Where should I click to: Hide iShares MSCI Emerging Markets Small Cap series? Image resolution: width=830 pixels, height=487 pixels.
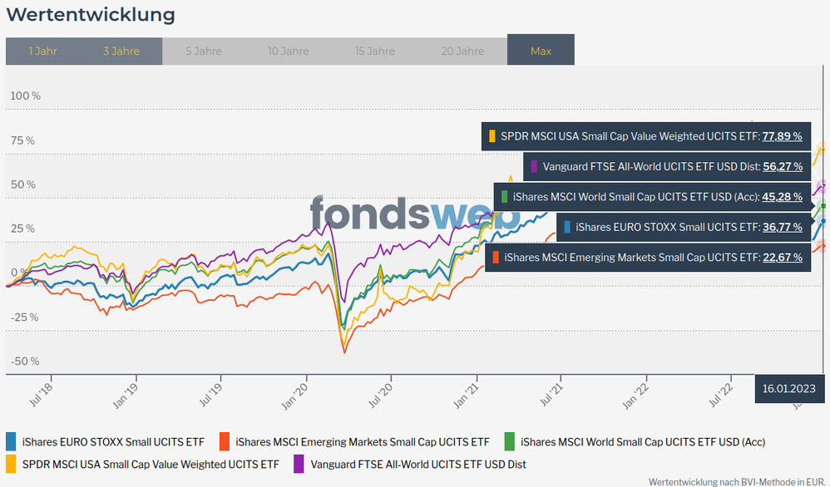click(363, 441)
